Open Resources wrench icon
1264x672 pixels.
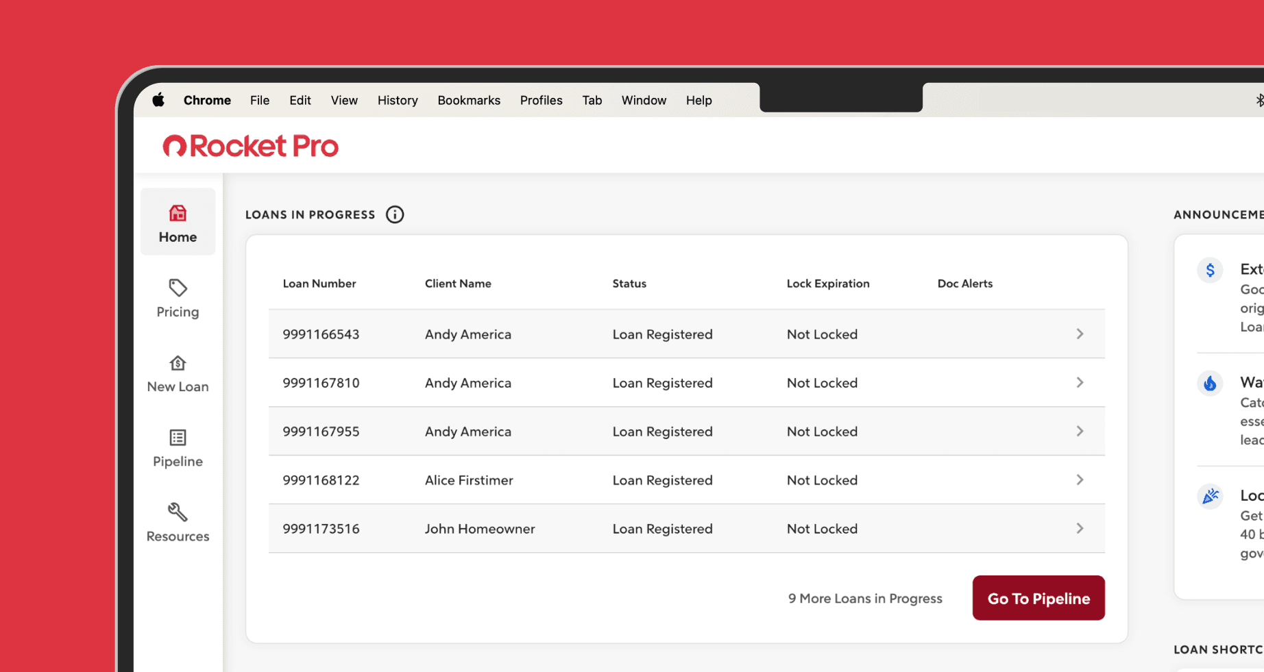coord(178,512)
